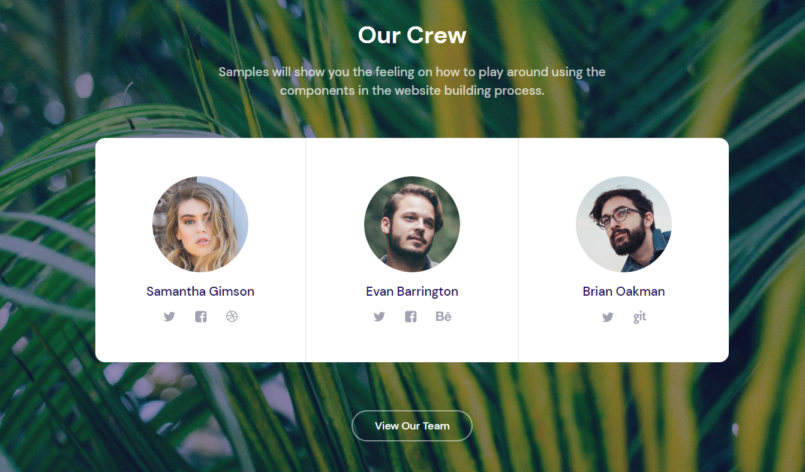The image size is (805, 472).
Task: Open Evan Barrington's Behance icon
Action: [x=443, y=317]
